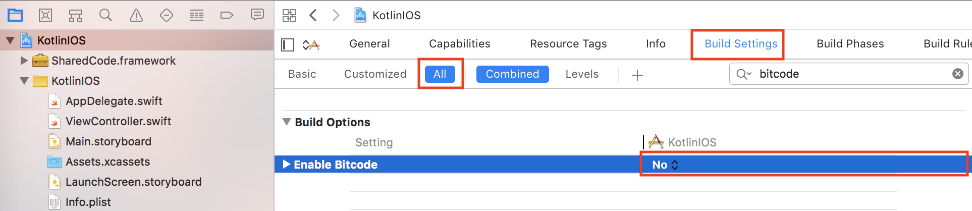Viewport: 972px width, 211px height.
Task: Open the Source Control navigator
Action: click(x=45, y=15)
